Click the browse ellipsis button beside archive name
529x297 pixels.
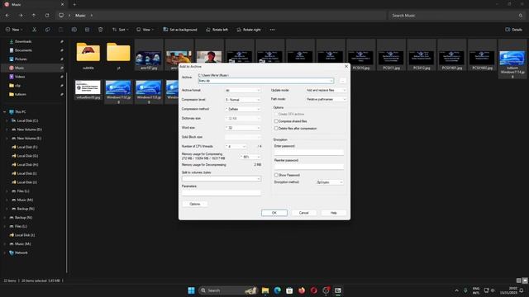pos(342,81)
